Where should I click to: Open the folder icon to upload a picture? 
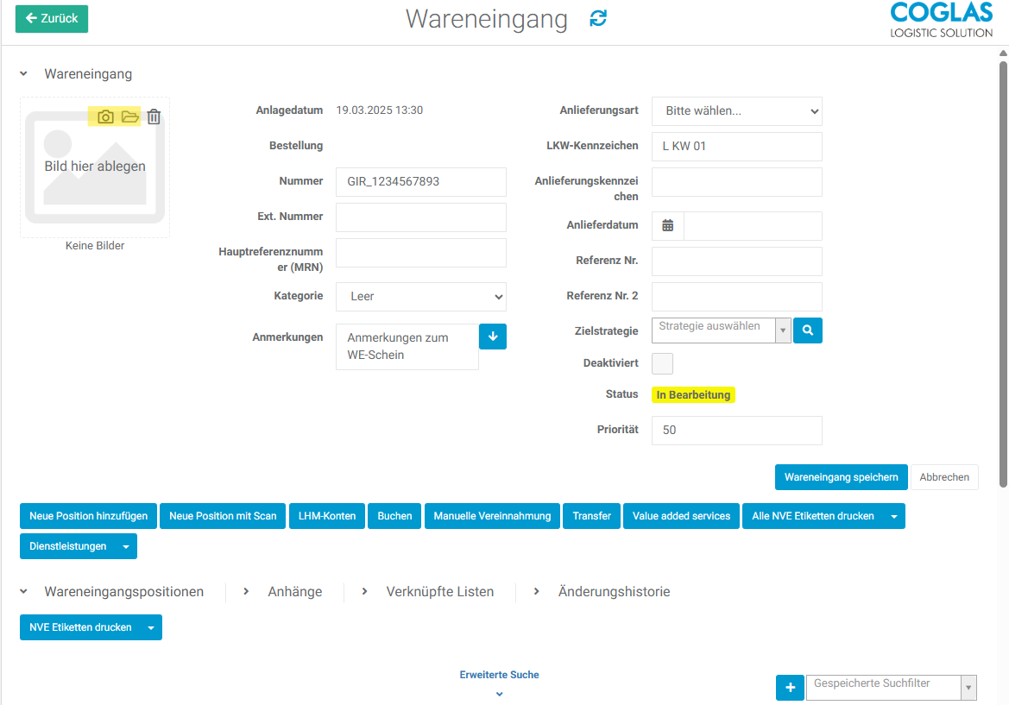129,116
